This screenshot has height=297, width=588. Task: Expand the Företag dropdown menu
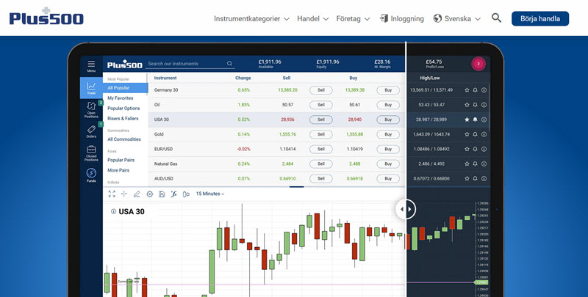point(353,19)
